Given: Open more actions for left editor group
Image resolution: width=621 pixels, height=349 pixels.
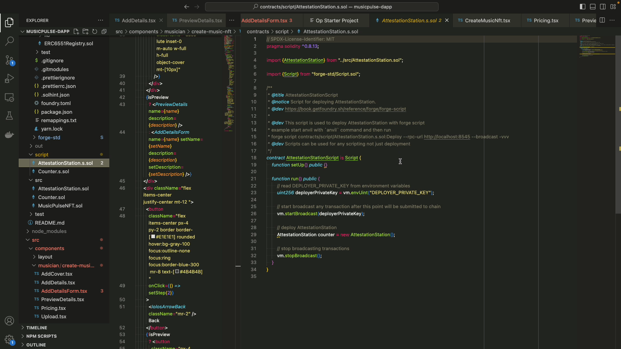Looking at the screenshot, I should pos(232,20).
